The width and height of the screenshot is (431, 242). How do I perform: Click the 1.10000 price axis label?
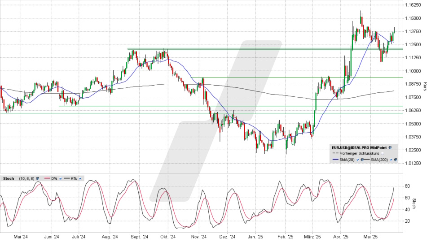point(413,71)
